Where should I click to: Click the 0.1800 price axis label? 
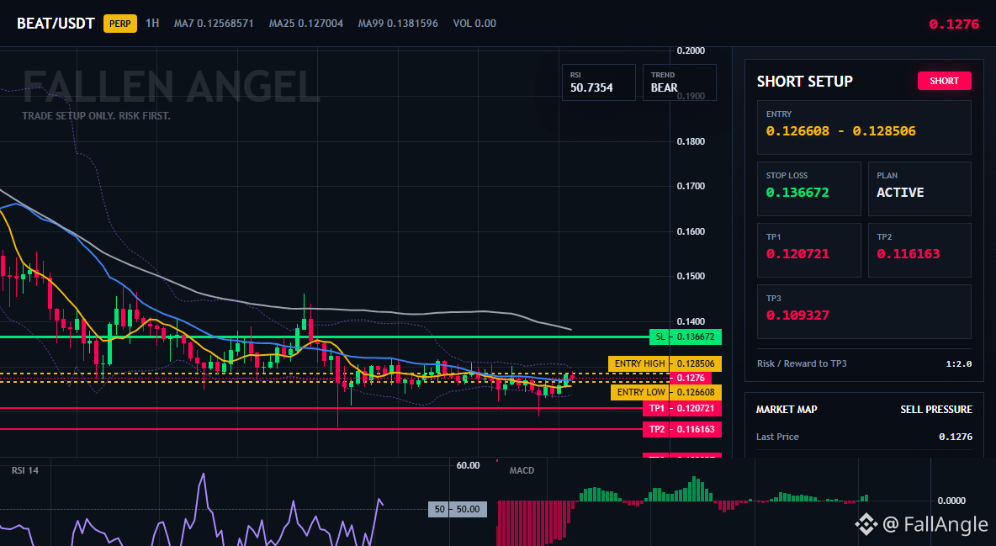(x=691, y=141)
